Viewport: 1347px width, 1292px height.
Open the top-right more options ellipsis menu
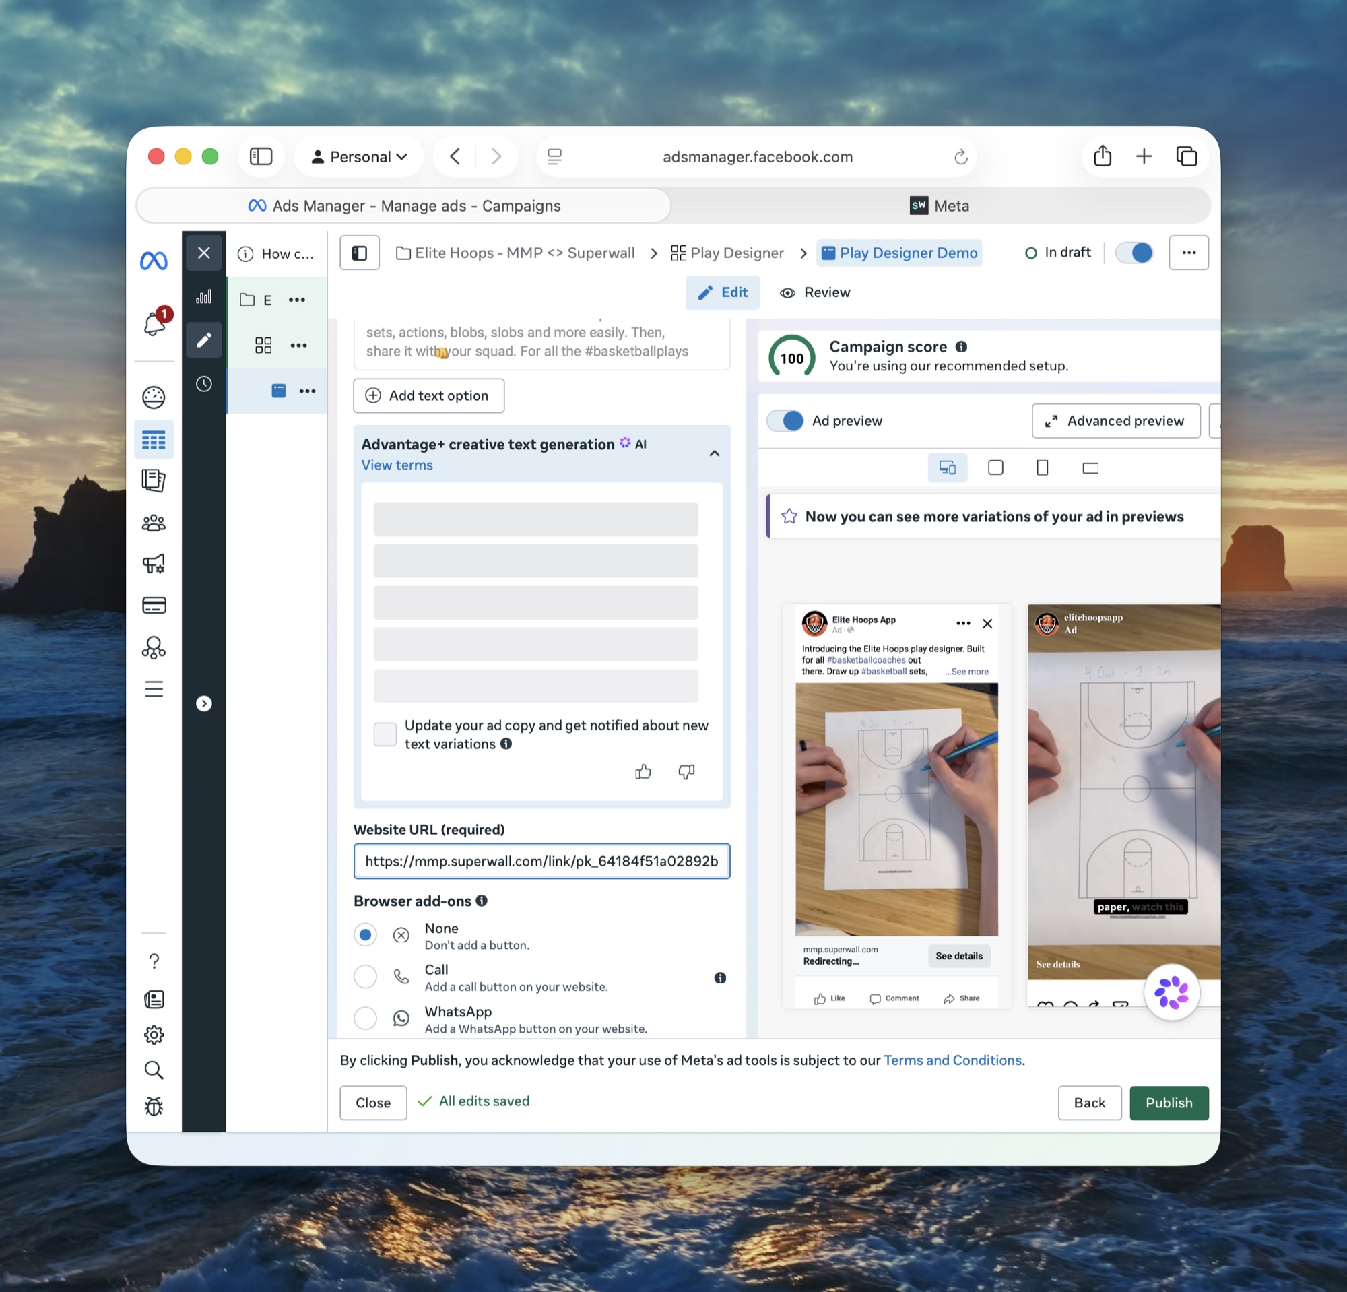point(1189,253)
